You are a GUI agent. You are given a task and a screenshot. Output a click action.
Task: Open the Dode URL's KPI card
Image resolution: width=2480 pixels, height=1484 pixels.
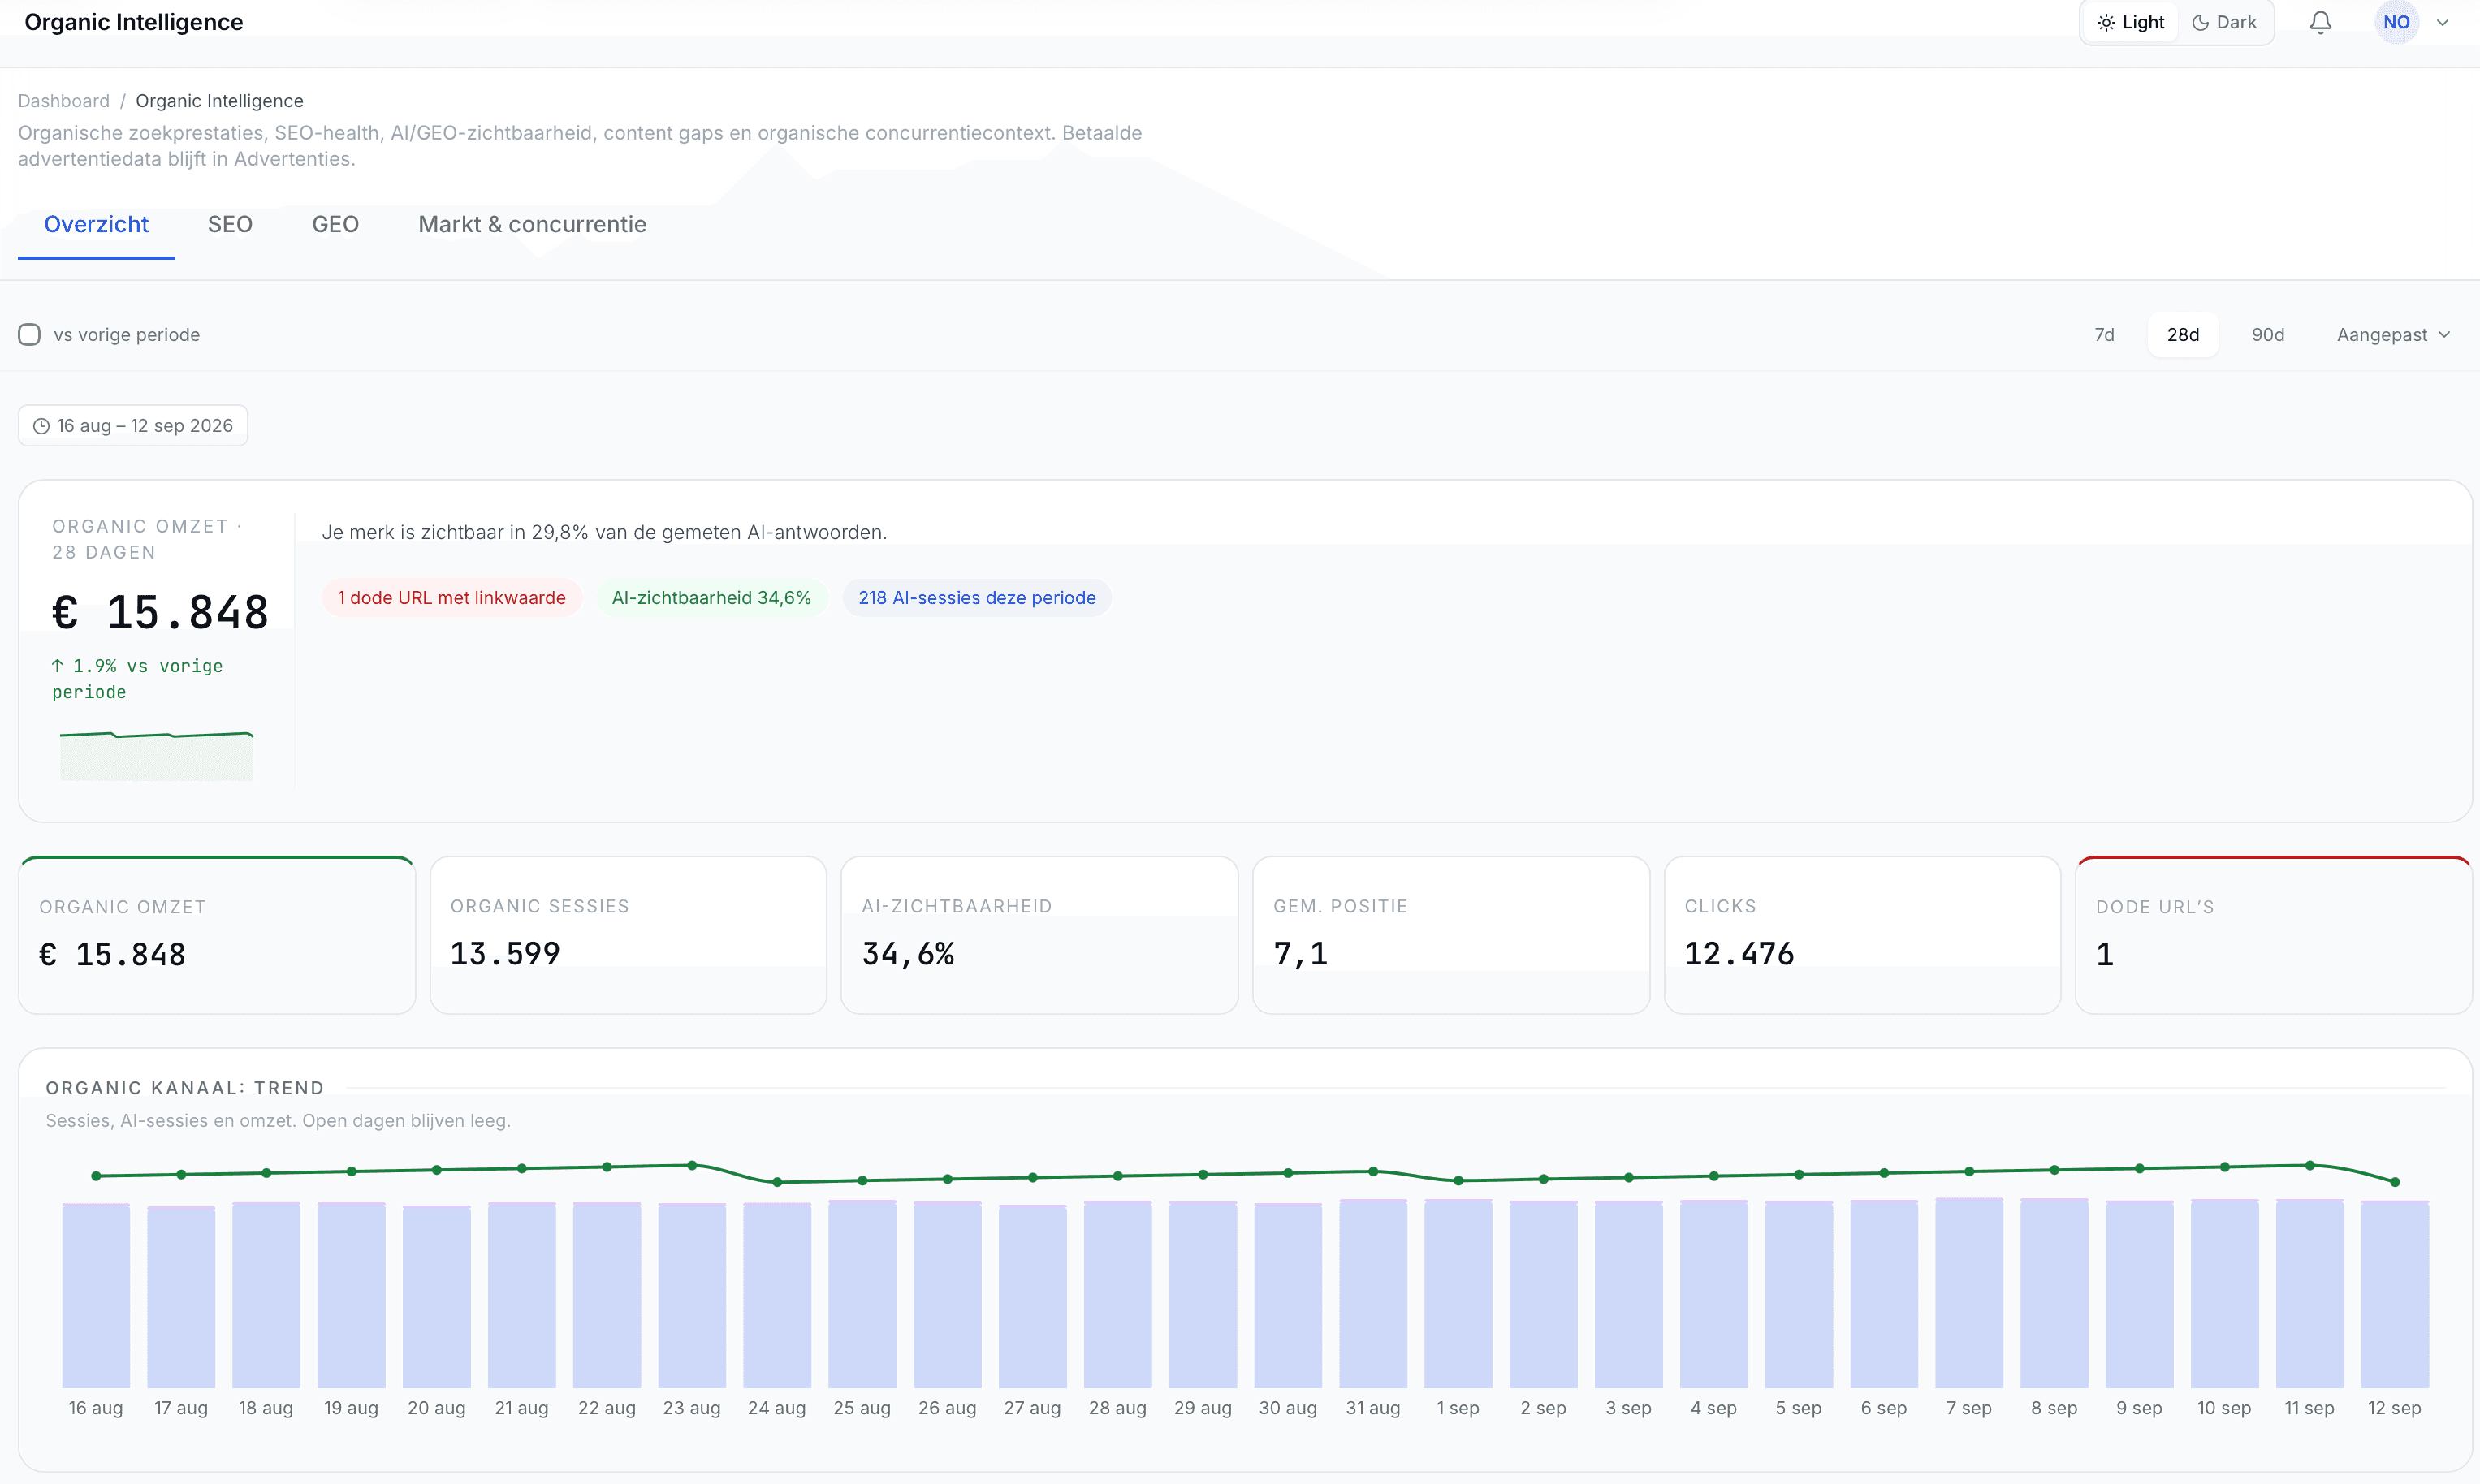coord(2273,935)
